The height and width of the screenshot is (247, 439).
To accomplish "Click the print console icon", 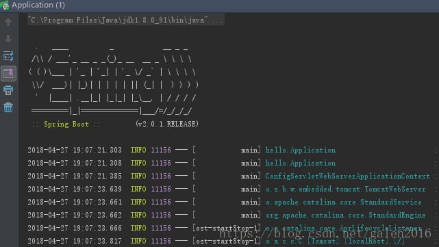I will point(8,90).
